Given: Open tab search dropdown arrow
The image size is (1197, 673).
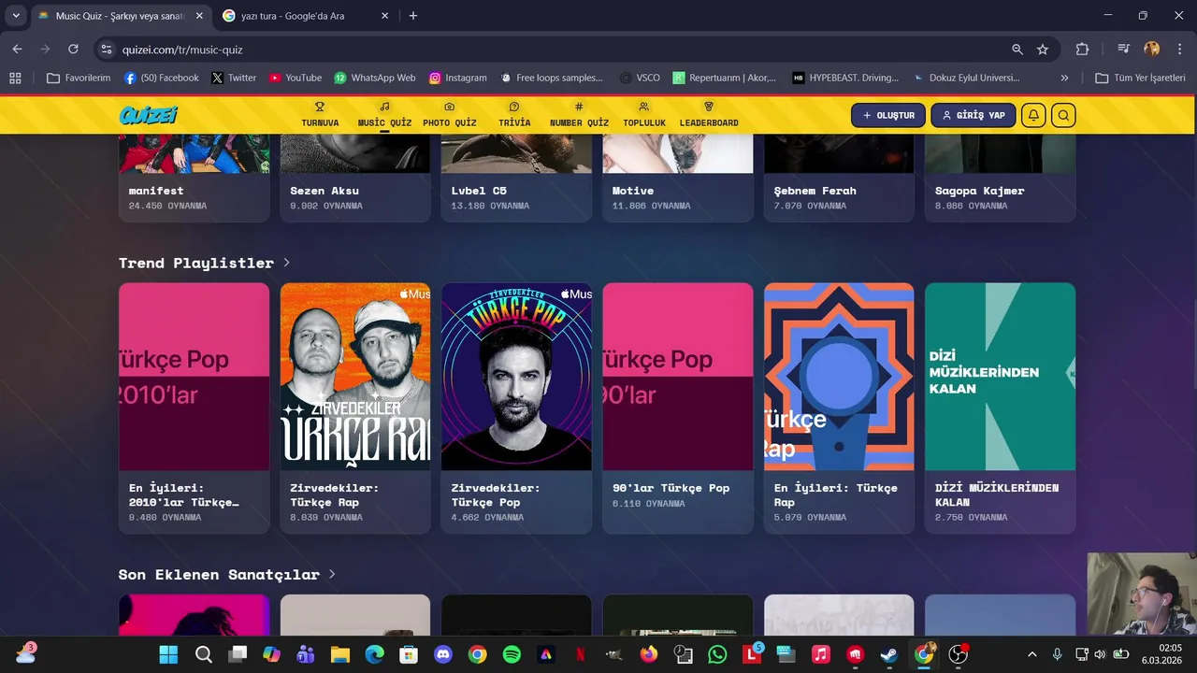Looking at the screenshot, I should click(x=16, y=16).
